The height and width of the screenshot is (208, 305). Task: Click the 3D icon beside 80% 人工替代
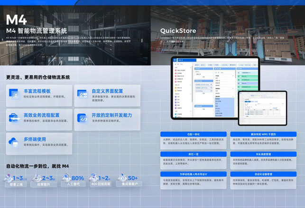click(x=66, y=178)
